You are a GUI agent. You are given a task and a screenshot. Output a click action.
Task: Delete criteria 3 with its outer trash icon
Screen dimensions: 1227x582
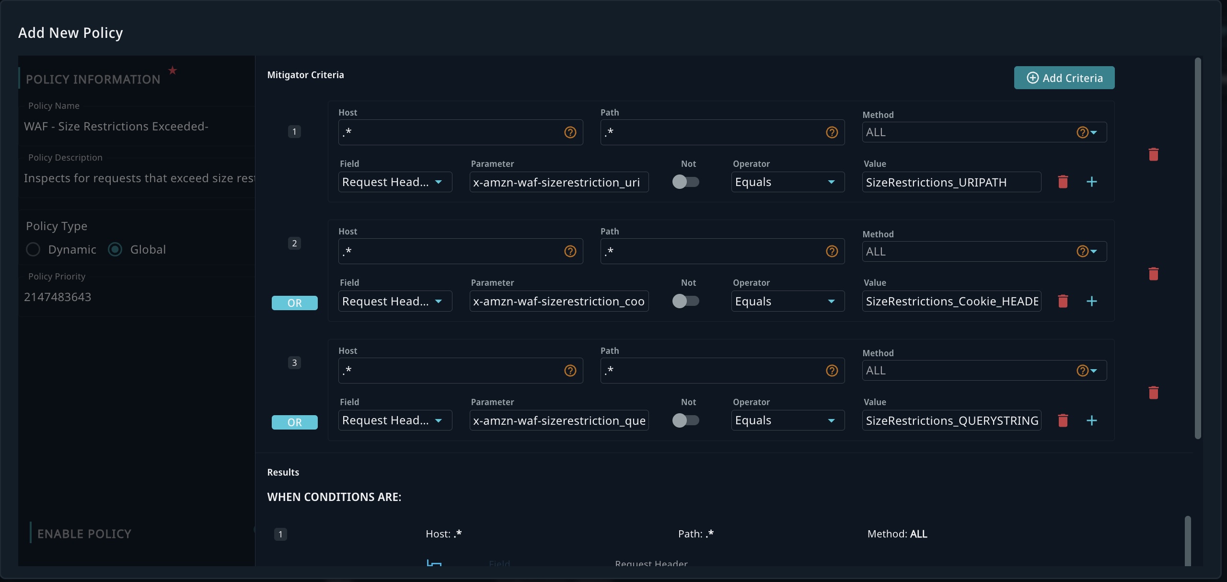[x=1153, y=393]
